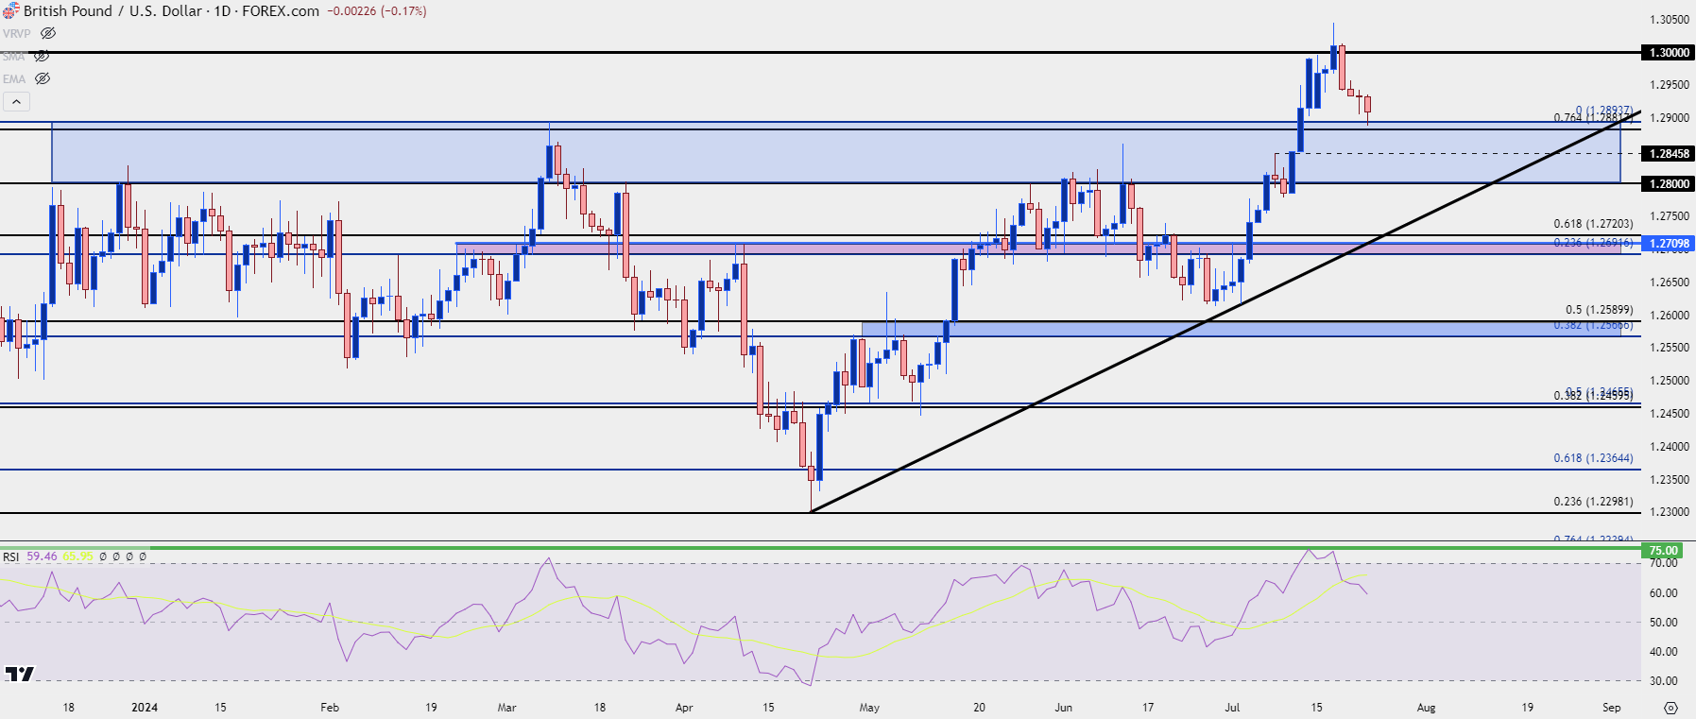
Task: Click the 0.618 (1.27203) Fibonacci label
Action: click(1593, 224)
